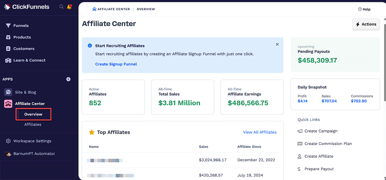Click the Products box icon

(8, 37)
